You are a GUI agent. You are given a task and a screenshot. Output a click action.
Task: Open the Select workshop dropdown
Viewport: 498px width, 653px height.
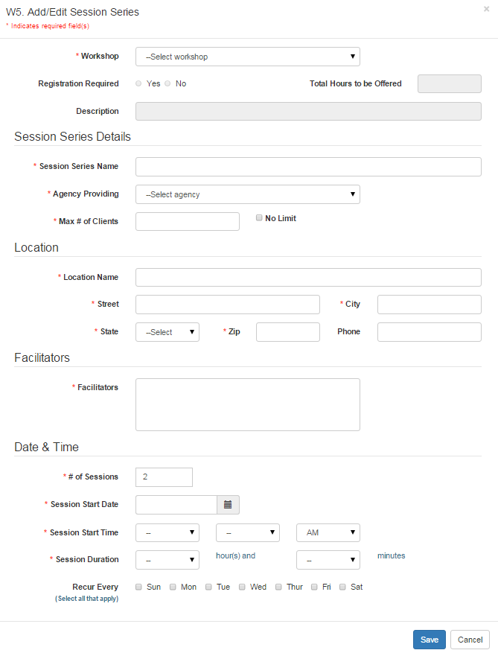247,57
